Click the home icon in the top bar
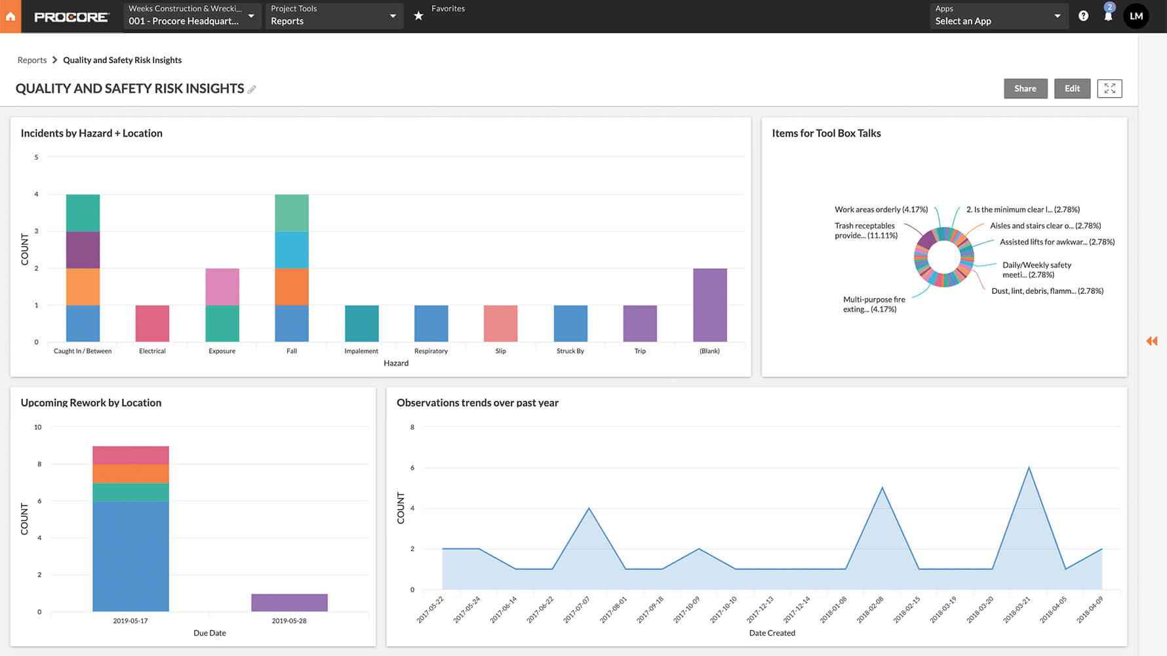The height and width of the screenshot is (656, 1167). [x=10, y=16]
